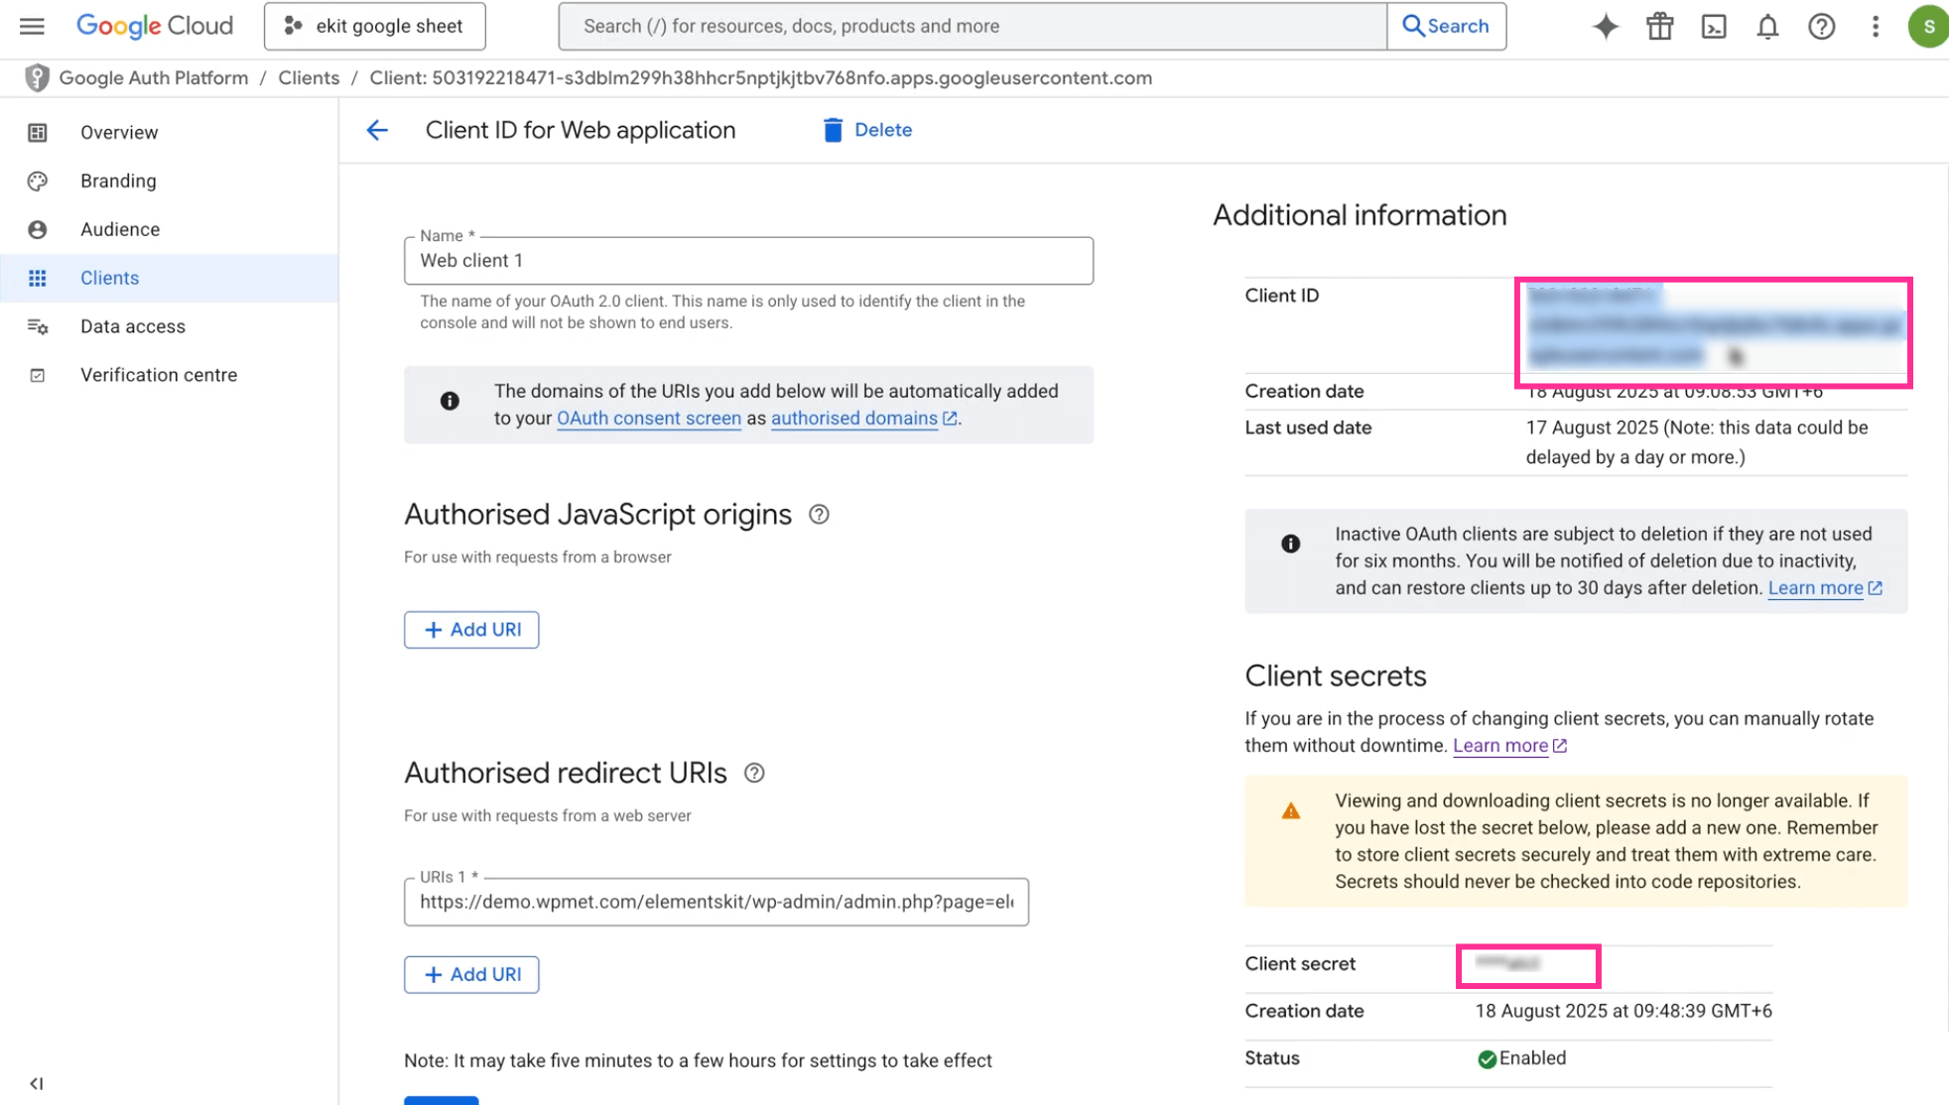
Task: Select the secret creation date 09:48:39
Action: pyautogui.click(x=1624, y=1011)
